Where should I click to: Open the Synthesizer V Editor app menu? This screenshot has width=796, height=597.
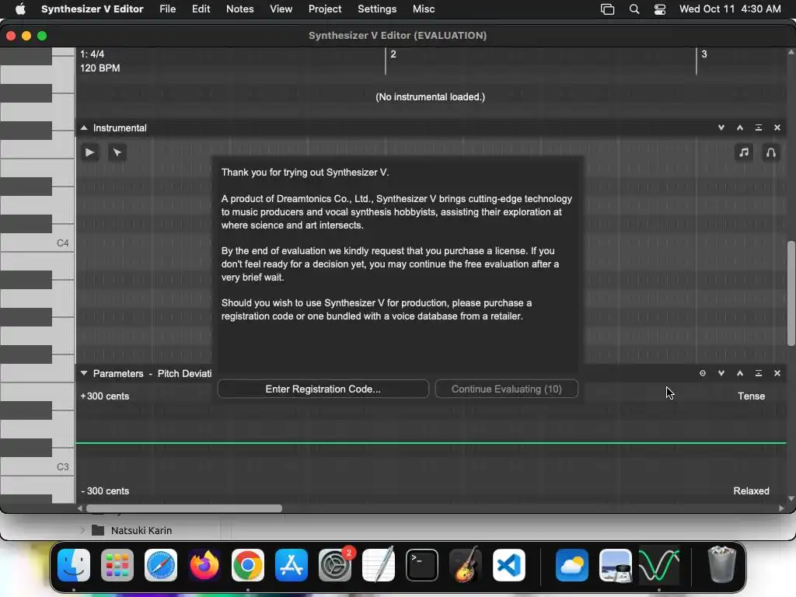coord(93,9)
